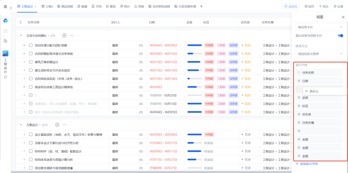Toggle the sort arrows in table header
Screen dimensions: 348x173
pyautogui.click(x=21, y=22)
